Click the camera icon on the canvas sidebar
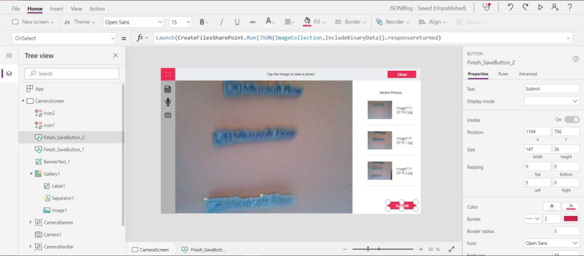Image resolution: width=584 pixels, height=256 pixels. [168, 115]
